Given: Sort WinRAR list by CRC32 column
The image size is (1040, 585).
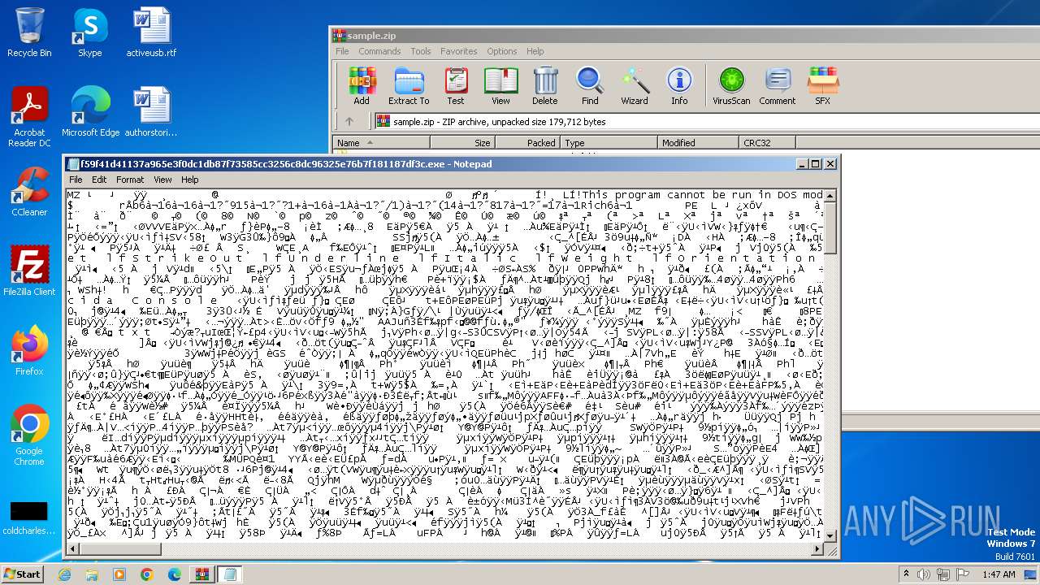Looking at the screenshot, I should pos(768,142).
